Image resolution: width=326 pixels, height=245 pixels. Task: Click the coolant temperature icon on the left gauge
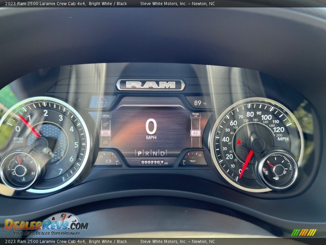pos(23,179)
